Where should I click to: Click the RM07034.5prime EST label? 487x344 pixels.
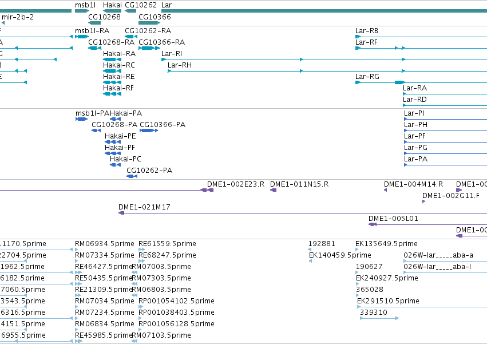(x=104, y=301)
